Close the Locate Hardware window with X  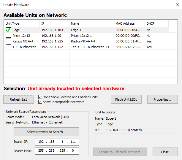tap(177, 4)
